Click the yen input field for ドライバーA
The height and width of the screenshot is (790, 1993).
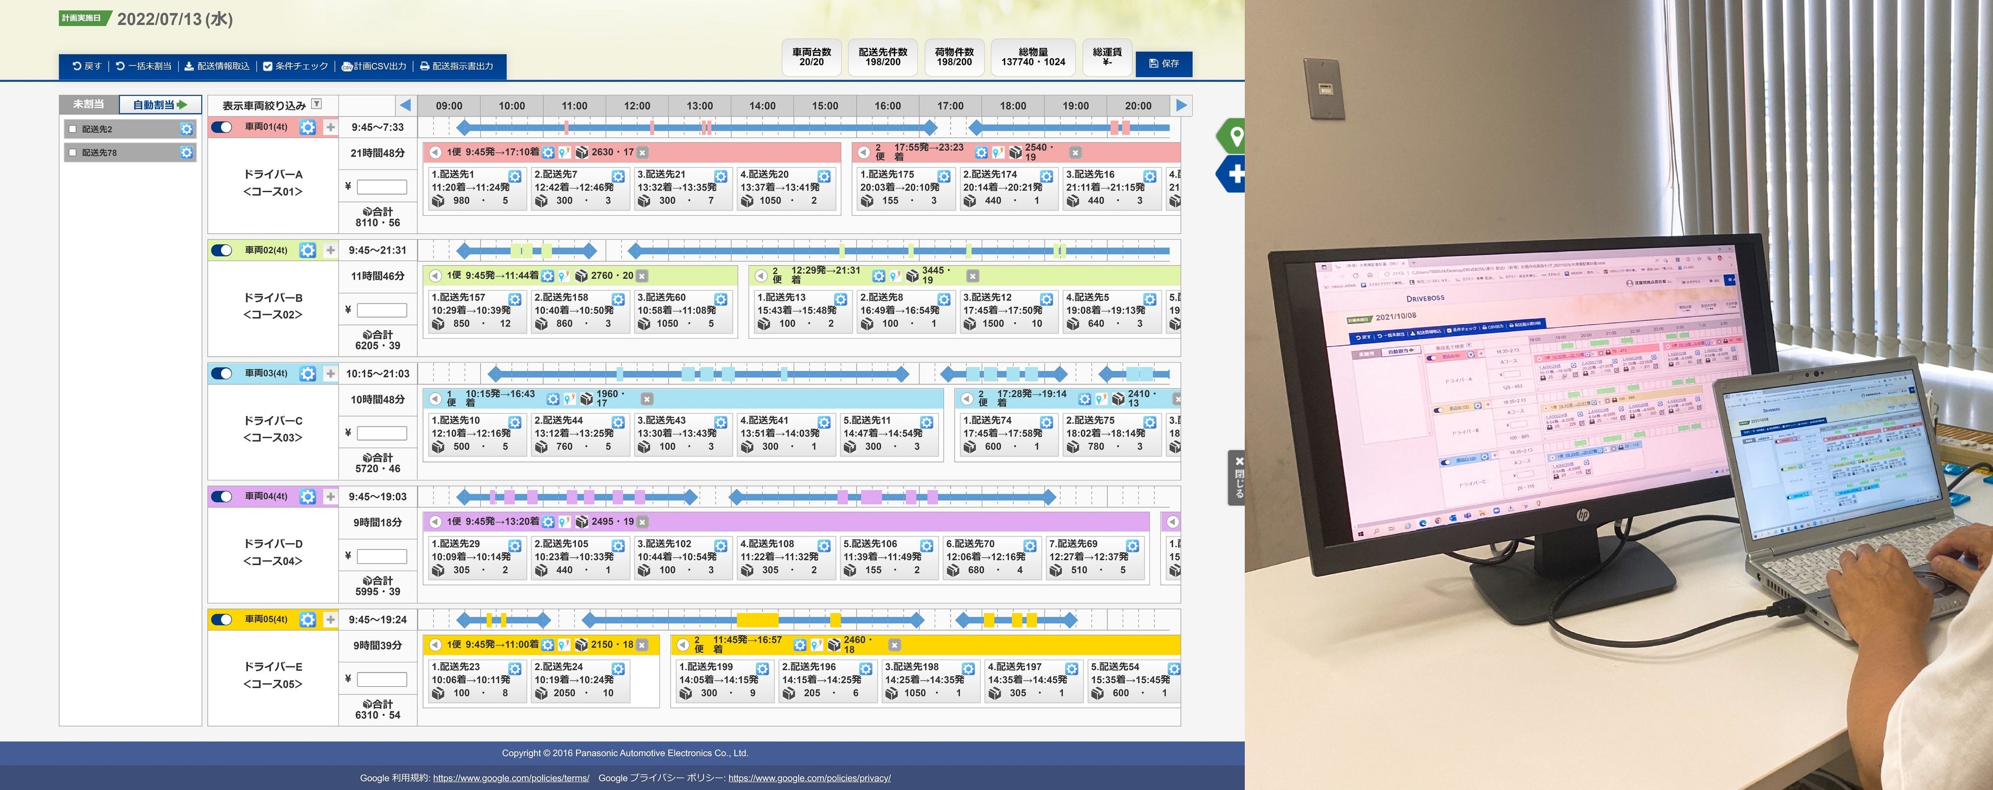[381, 187]
